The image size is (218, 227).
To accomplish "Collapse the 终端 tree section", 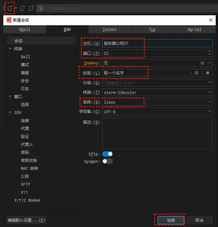I will 10,49.
